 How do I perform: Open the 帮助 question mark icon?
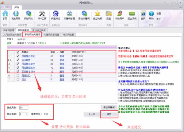(x=151, y=14)
